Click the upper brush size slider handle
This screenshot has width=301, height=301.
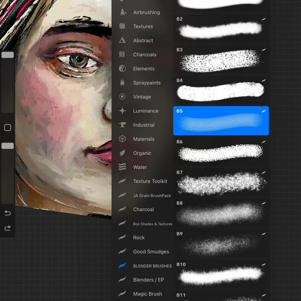point(8,55)
